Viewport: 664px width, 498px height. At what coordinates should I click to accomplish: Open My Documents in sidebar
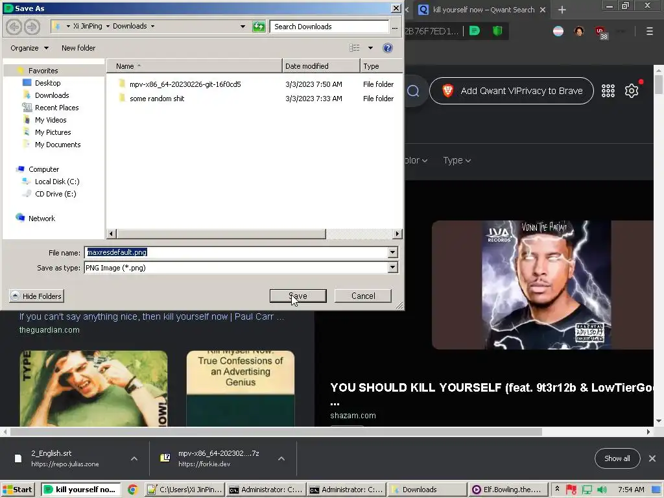58,145
